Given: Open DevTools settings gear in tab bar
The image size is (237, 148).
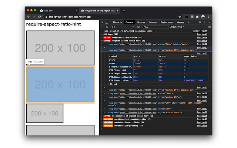Looking at the screenshot, I should (199, 22).
